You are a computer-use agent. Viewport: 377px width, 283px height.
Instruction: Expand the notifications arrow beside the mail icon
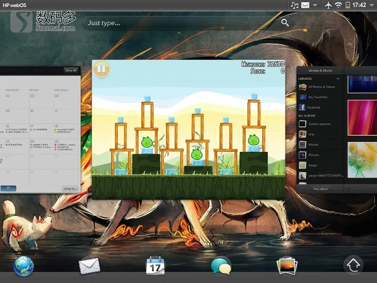click(315, 5)
